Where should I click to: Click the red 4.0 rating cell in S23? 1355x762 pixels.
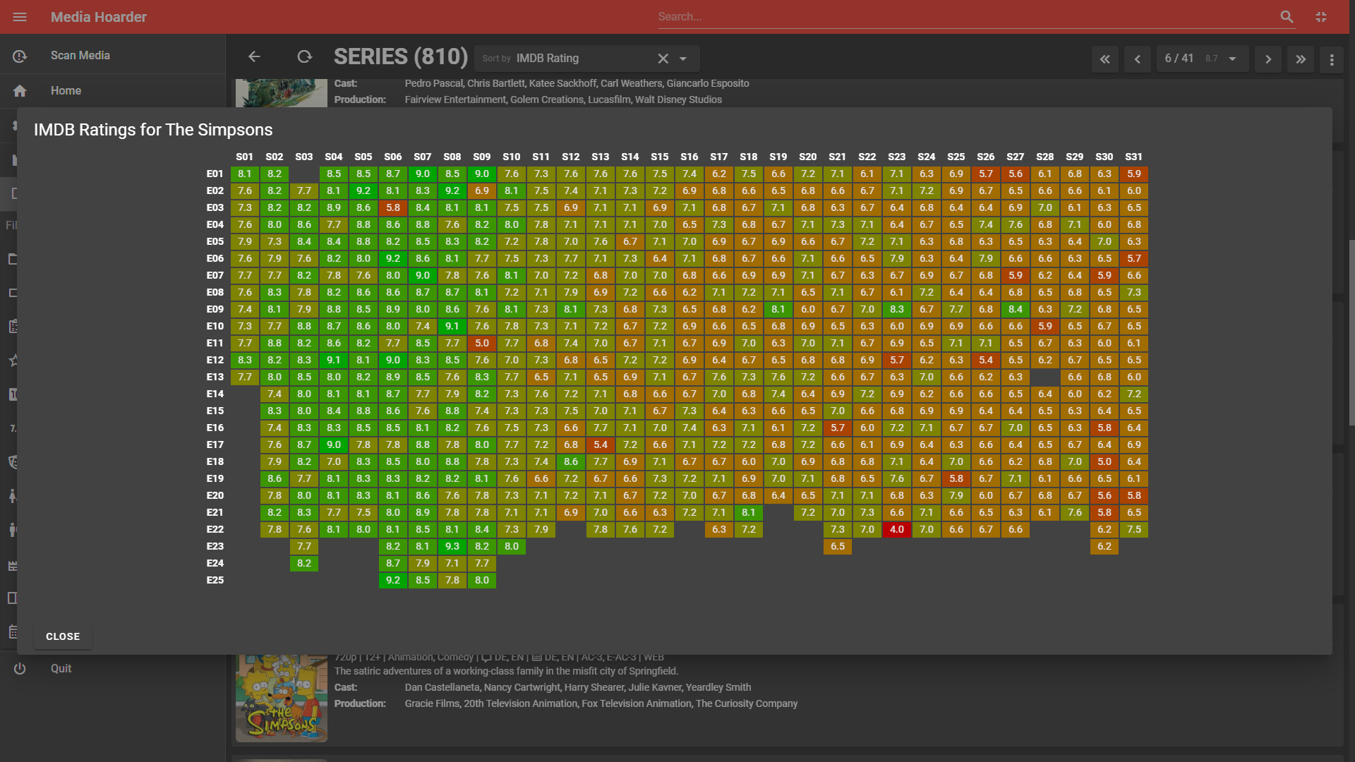[896, 529]
